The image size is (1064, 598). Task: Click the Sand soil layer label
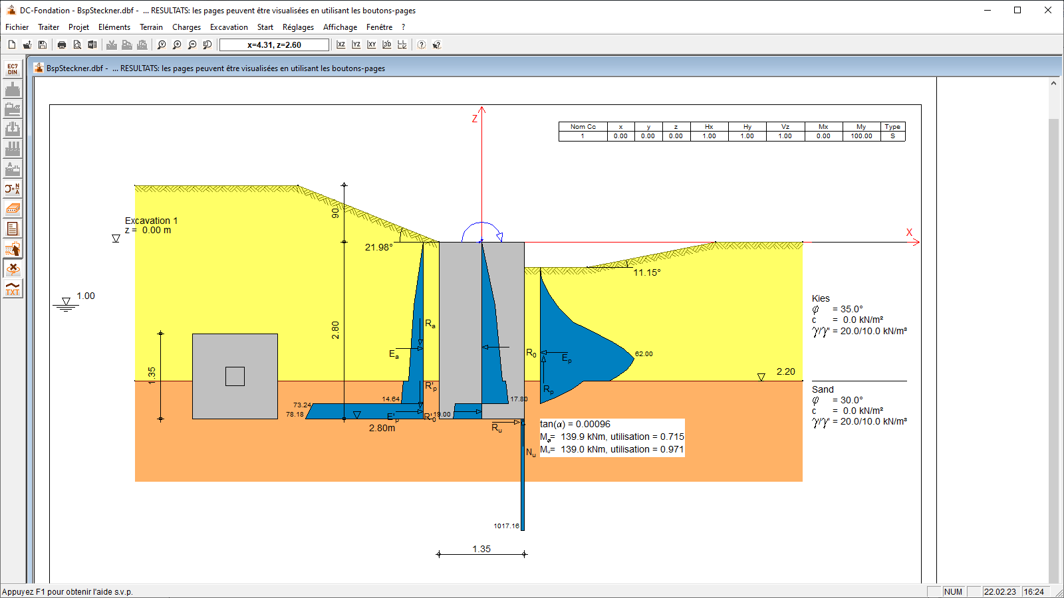click(823, 389)
